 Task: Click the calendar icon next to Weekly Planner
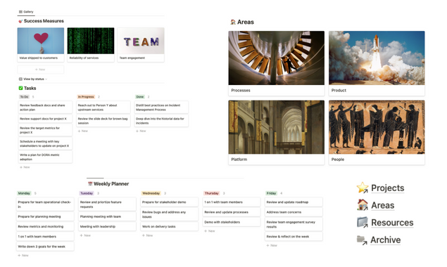click(x=90, y=184)
